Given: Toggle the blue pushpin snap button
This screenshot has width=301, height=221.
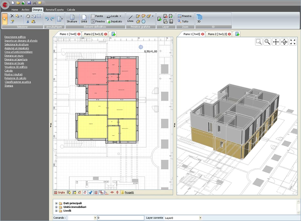Looking at the screenshot, I should [90, 192].
